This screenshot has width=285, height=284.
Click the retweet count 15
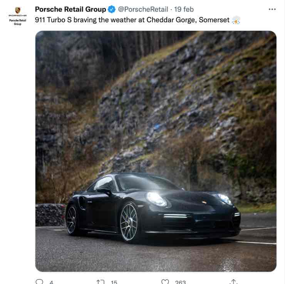[114, 282]
